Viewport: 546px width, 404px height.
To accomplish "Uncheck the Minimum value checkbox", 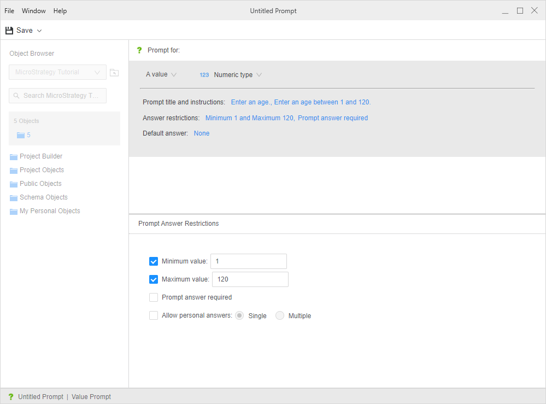I will click(154, 261).
